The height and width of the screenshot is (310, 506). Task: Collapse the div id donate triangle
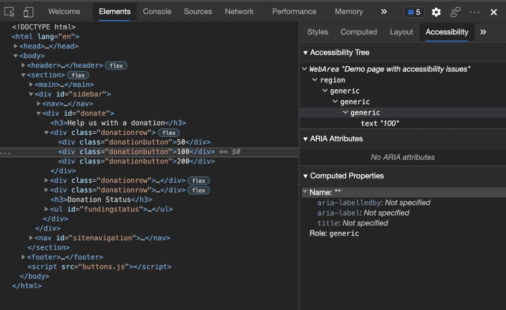tap(39, 114)
